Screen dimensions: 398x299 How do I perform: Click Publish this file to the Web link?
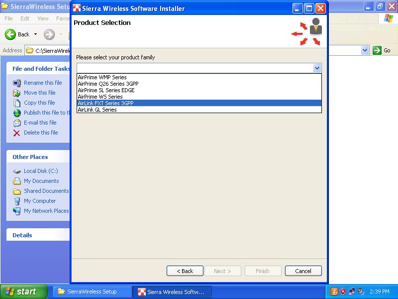(47, 113)
